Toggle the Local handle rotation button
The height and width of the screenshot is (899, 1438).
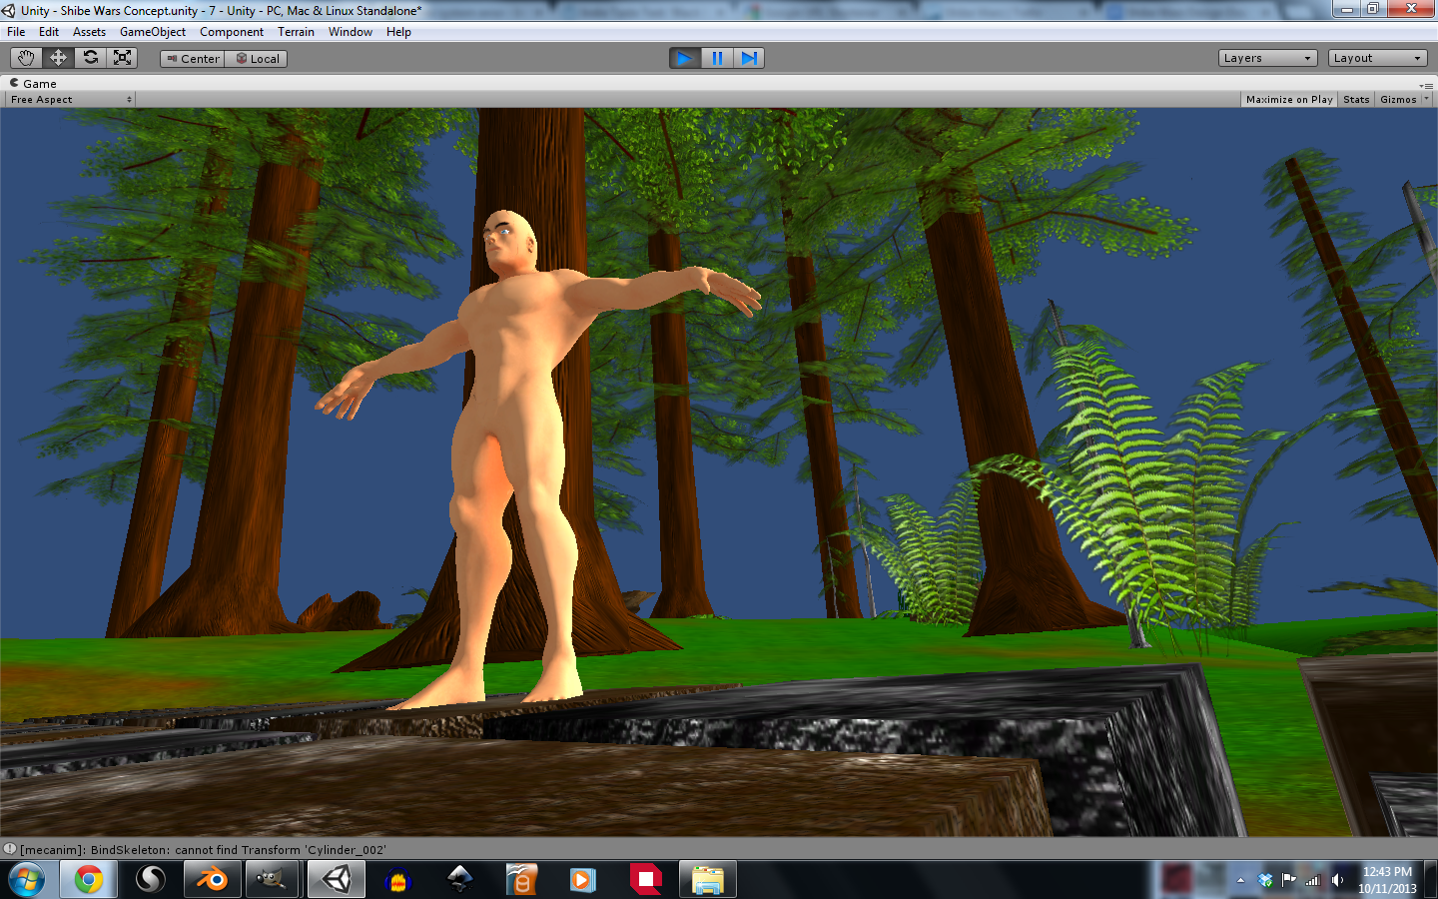click(x=257, y=59)
